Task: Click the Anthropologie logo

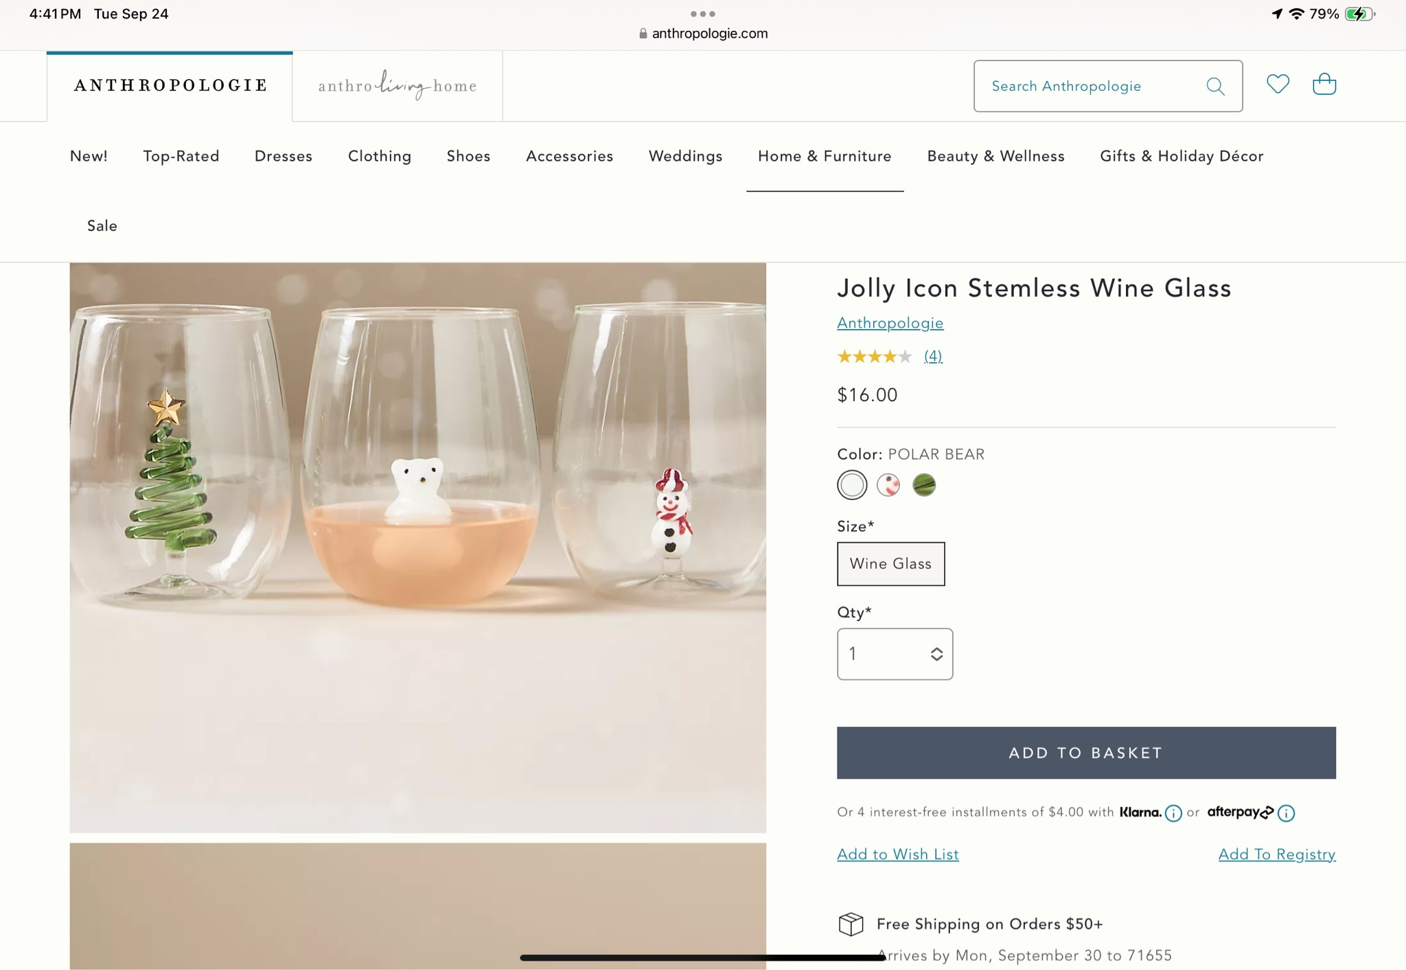Action: pos(170,85)
